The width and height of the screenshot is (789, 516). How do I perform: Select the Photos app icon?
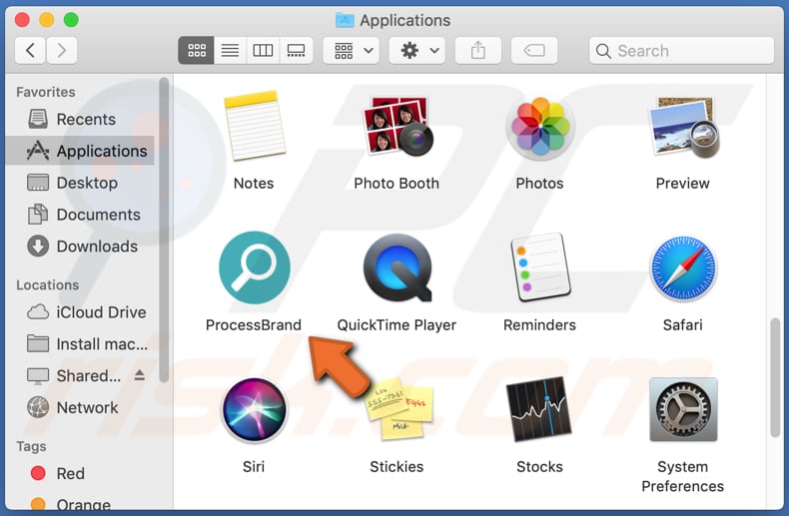click(540, 127)
